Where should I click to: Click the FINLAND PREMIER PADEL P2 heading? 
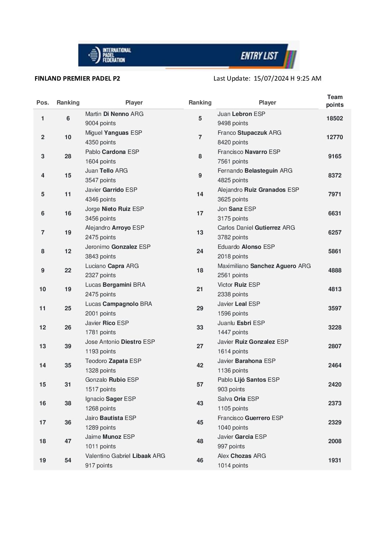(x=77, y=78)
